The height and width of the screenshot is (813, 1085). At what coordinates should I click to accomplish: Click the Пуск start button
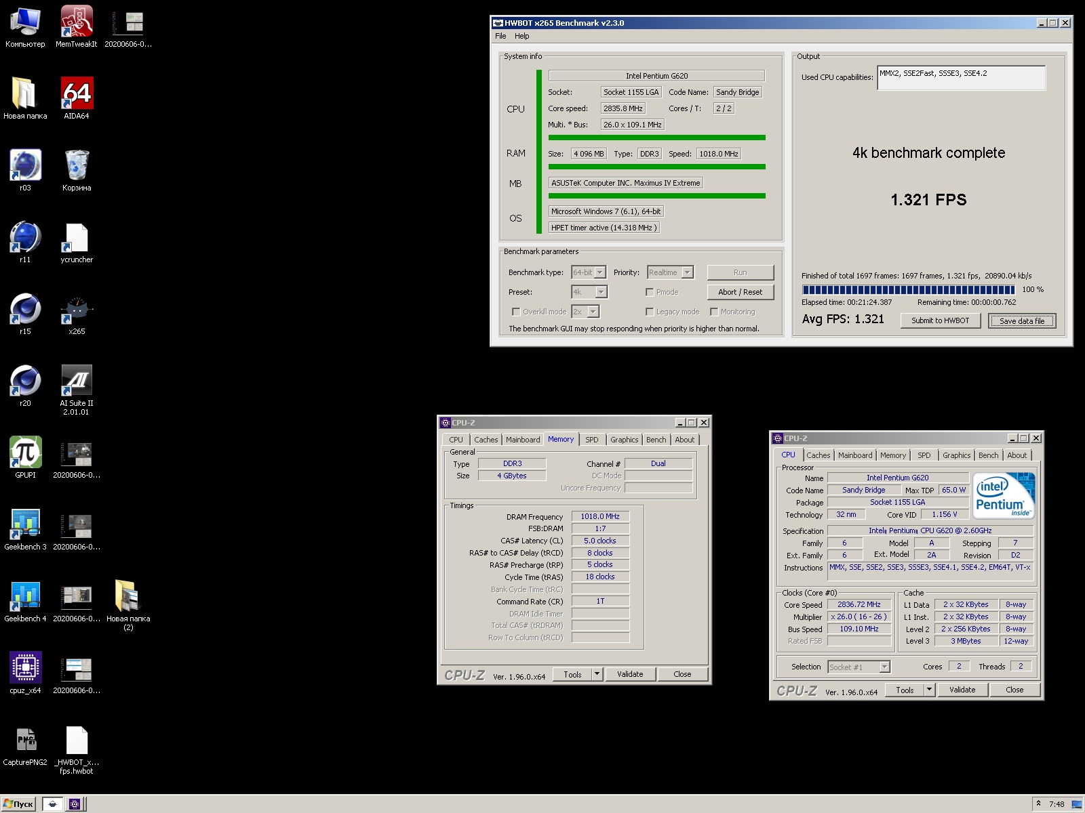pyautogui.click(x=18, y=804)
